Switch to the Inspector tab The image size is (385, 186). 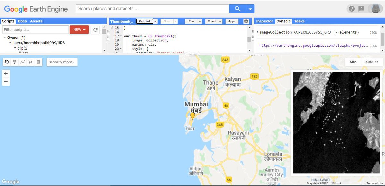point(264,21)
